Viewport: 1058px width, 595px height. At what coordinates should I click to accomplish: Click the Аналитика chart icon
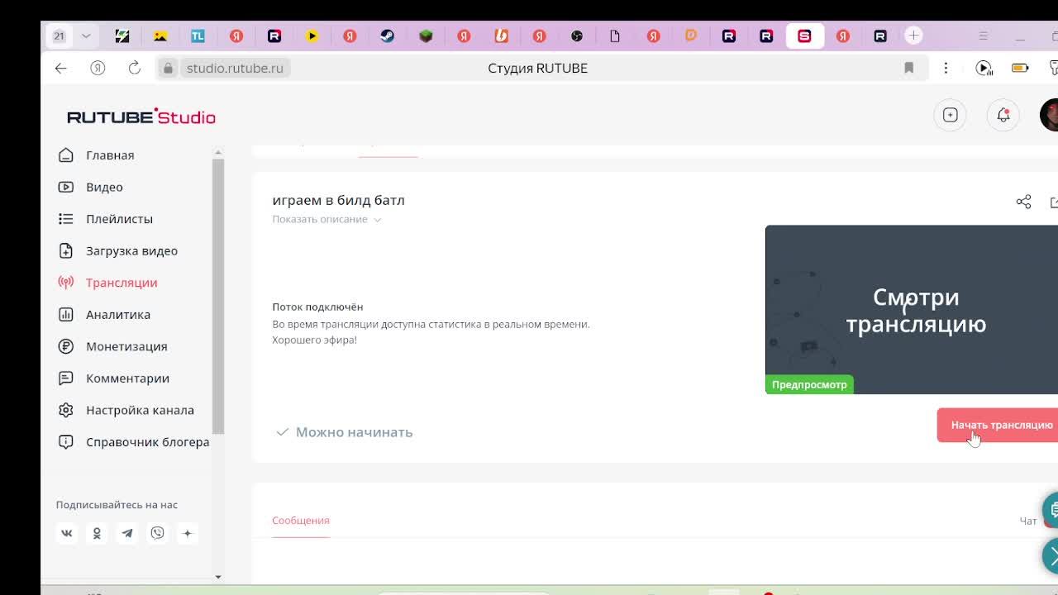66,314
